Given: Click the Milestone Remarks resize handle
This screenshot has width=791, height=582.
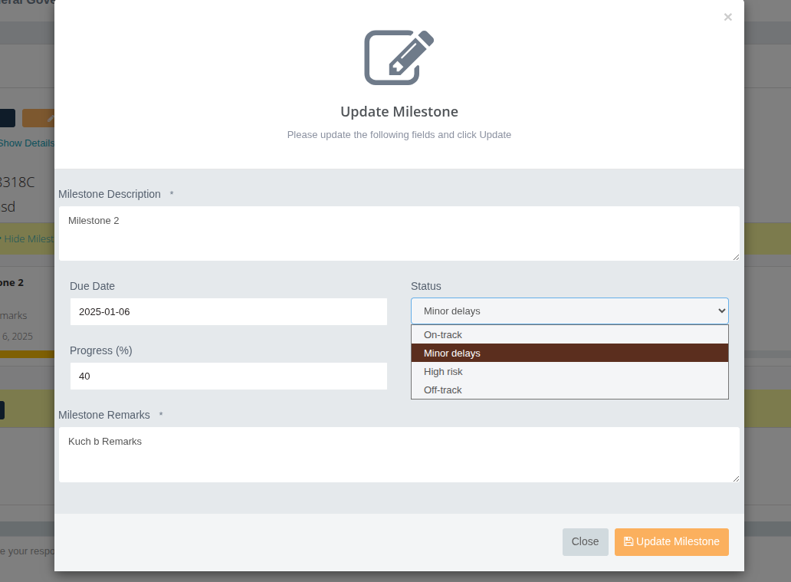Looking at the screenshot, I should pos(736,478).
